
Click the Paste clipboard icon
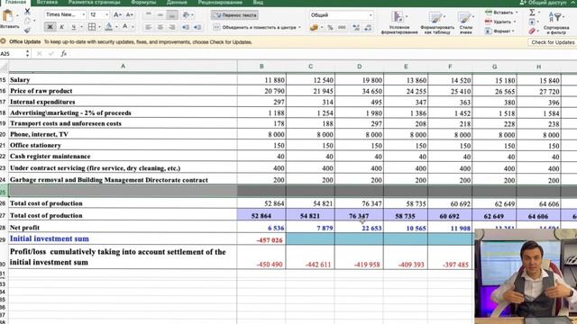point(7,16)
